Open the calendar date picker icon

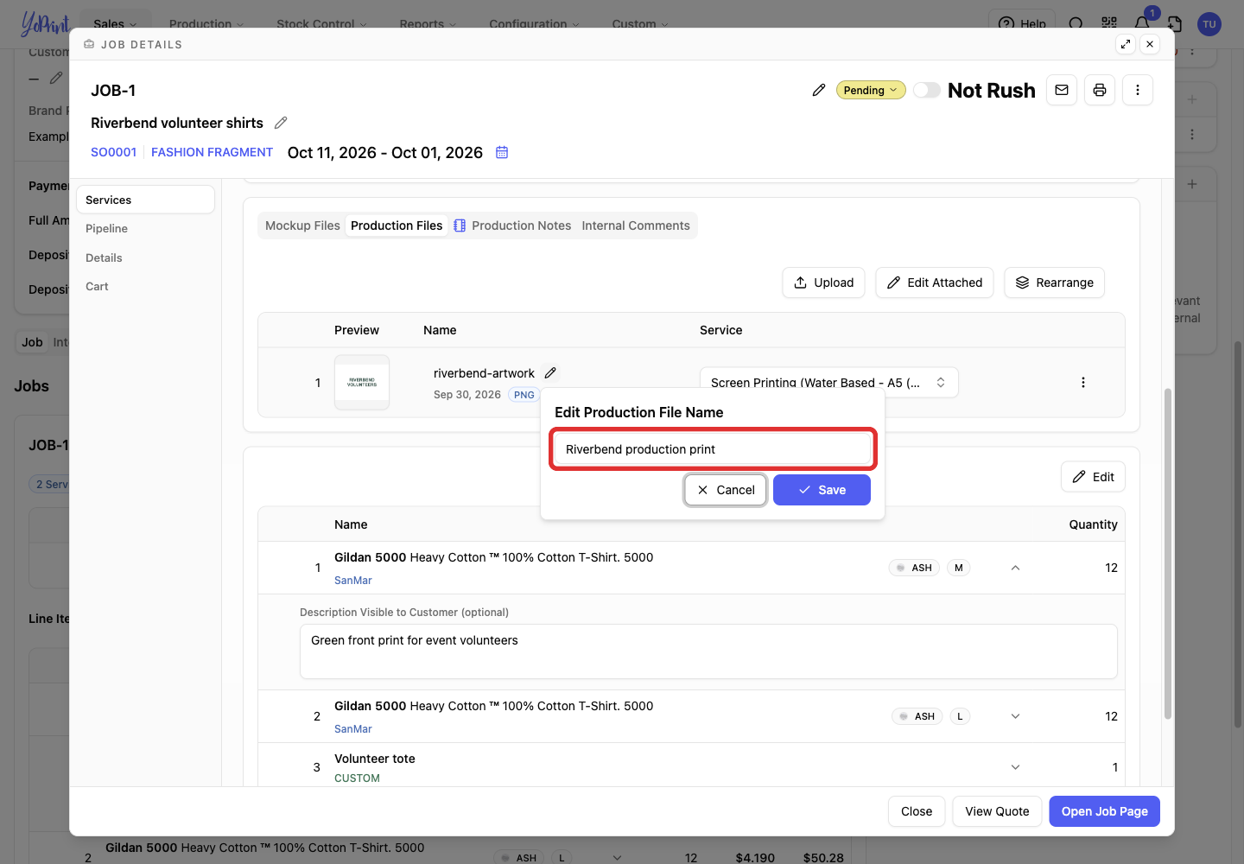(x=502, y=152)
